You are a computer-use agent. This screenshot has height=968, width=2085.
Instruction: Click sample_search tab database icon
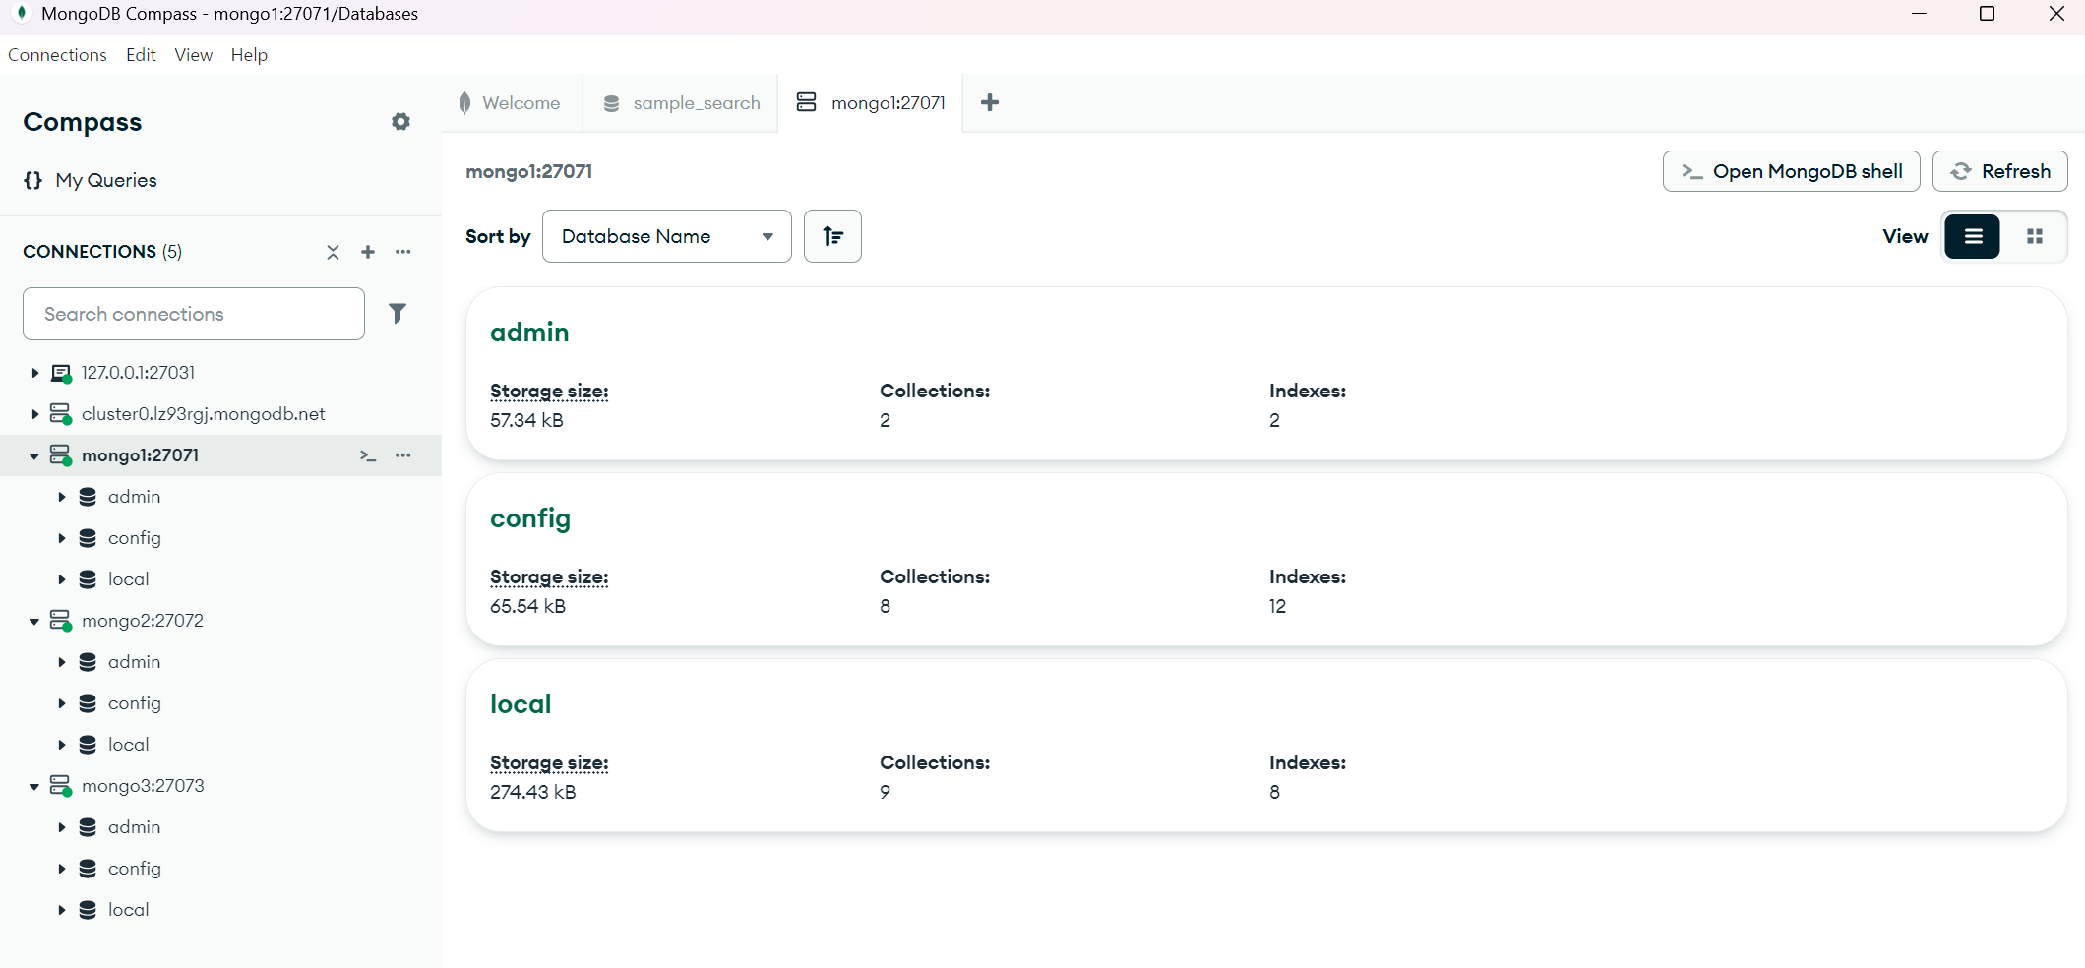(x=611, y=103)
